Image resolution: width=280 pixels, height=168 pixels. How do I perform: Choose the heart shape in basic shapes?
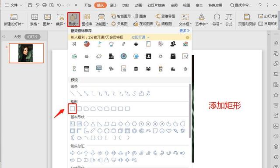pyautogui.click(x=169, y=131)
